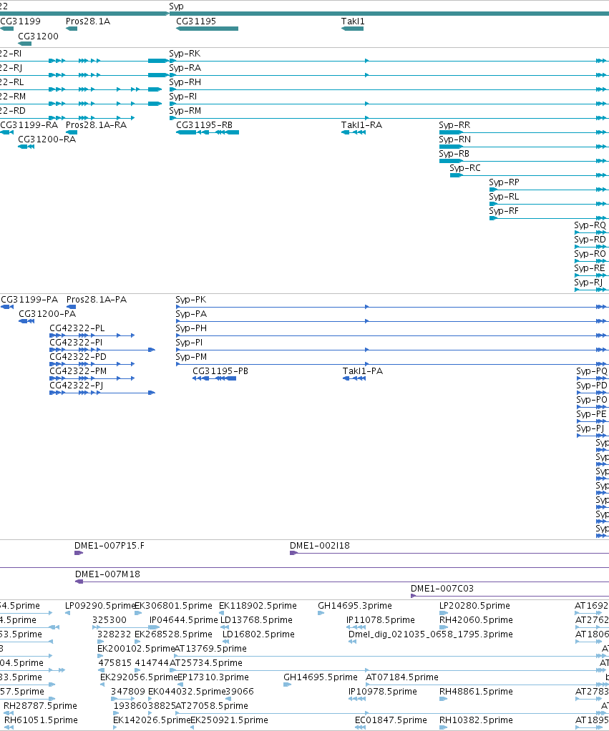
Task: Click polypeptide Syp-PA
Action: [x=191, y=314]
